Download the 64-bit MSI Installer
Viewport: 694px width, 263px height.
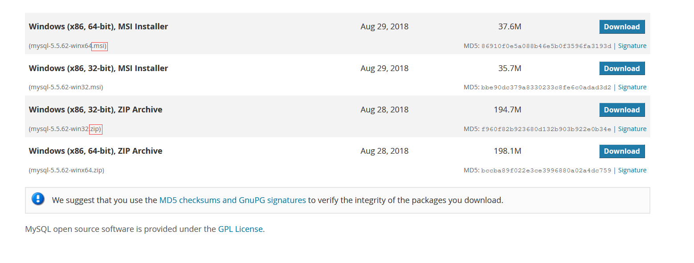(x=622, y=27)
